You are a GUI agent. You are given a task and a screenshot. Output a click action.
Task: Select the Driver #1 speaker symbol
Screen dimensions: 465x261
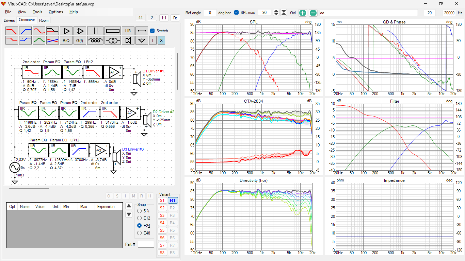(137, 79)
